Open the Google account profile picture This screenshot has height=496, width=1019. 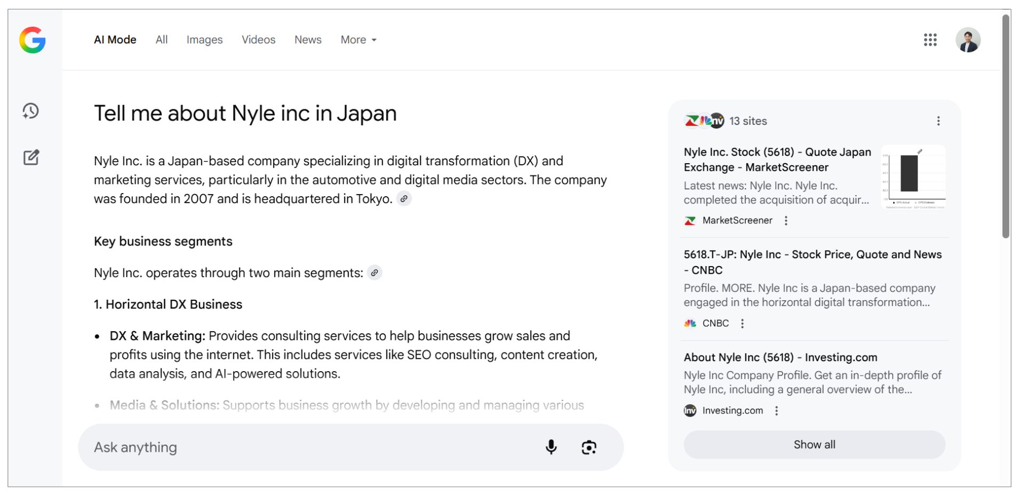(x=968, y=40)
